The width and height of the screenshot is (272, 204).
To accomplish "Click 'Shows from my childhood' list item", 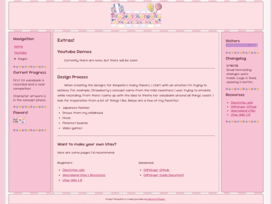I will coord(83,113).
